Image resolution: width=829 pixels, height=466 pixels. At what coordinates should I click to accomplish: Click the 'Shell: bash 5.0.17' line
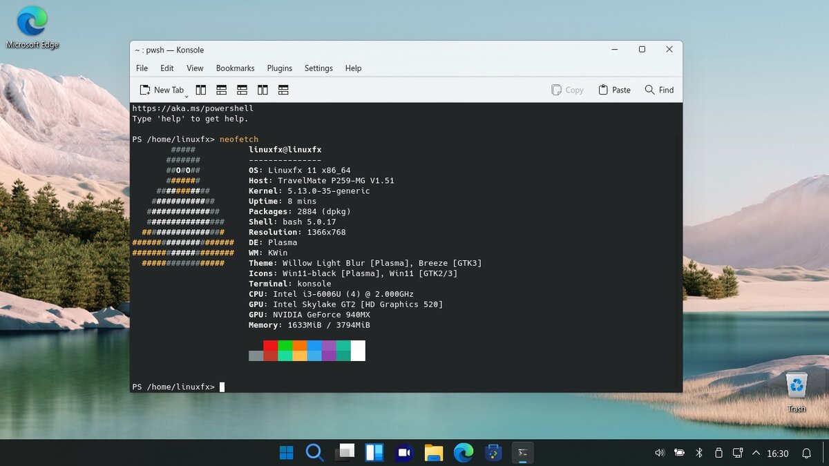point(292,222)
